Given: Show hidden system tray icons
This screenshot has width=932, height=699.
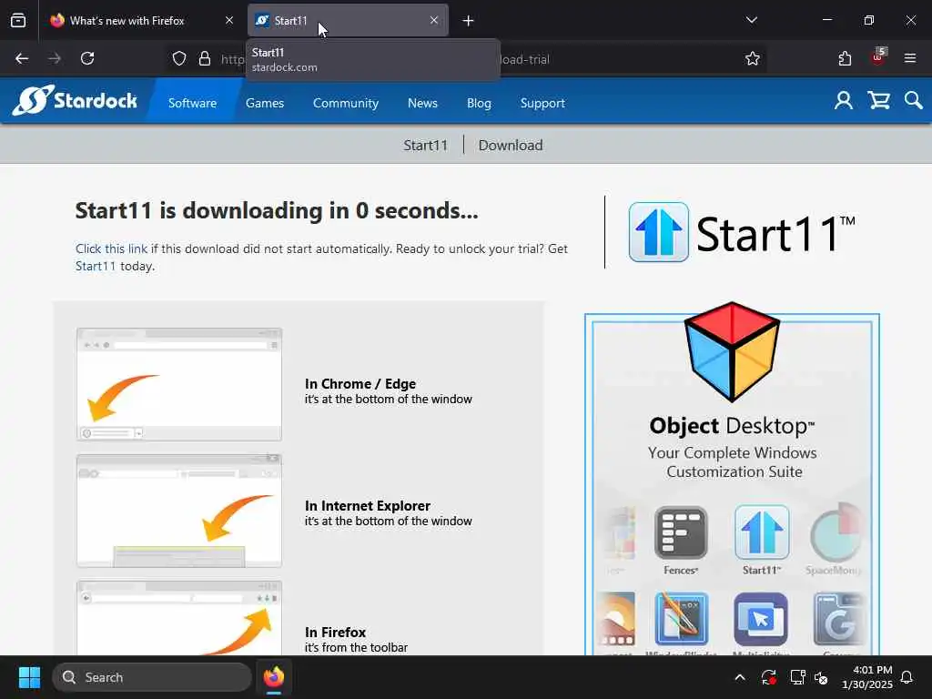Looking at the screenshot, I should [x=740, y=677].
